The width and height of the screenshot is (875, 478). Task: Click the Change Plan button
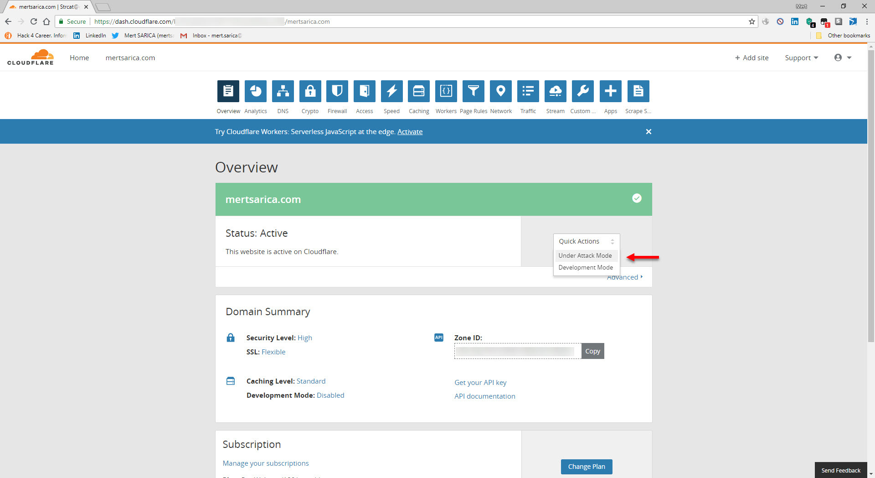coord(587,467)
